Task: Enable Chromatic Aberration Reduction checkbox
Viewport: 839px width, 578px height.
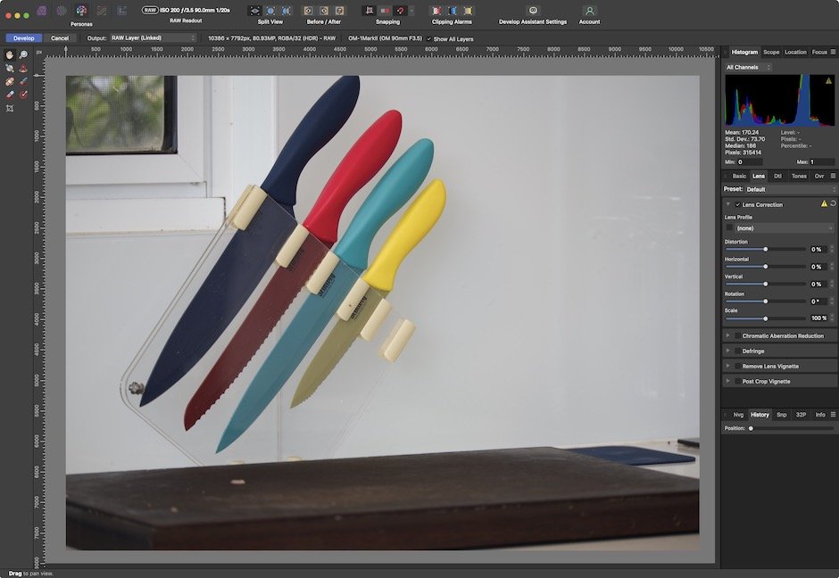Action: tap(737, 336)
